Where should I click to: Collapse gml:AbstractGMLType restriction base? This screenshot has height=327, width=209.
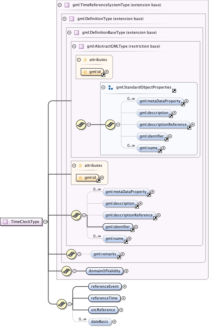coord(74,46)
